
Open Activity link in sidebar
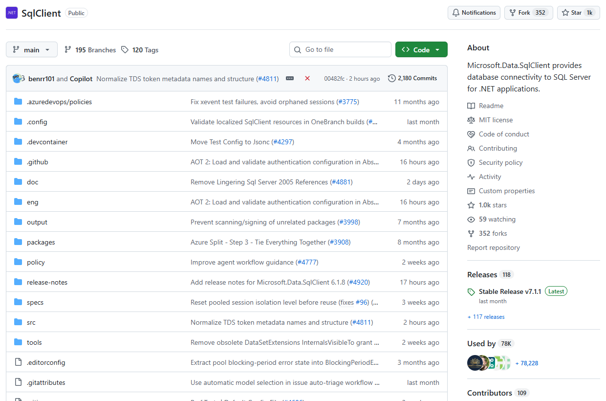pyautogui.click(x=484, y=177)
